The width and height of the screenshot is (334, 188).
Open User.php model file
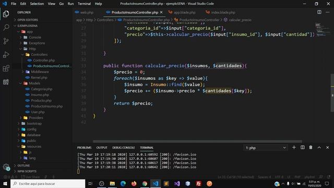point(42,112)
